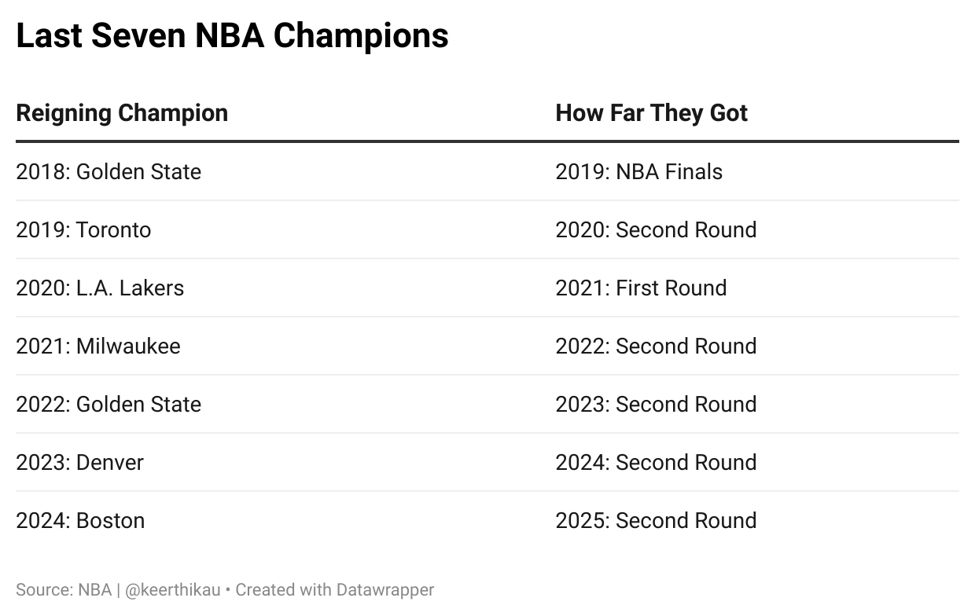This screenshot has width=975, height=616.
Task: Select the "2023: Second Round" cell
Action: (x=656, y=405)
